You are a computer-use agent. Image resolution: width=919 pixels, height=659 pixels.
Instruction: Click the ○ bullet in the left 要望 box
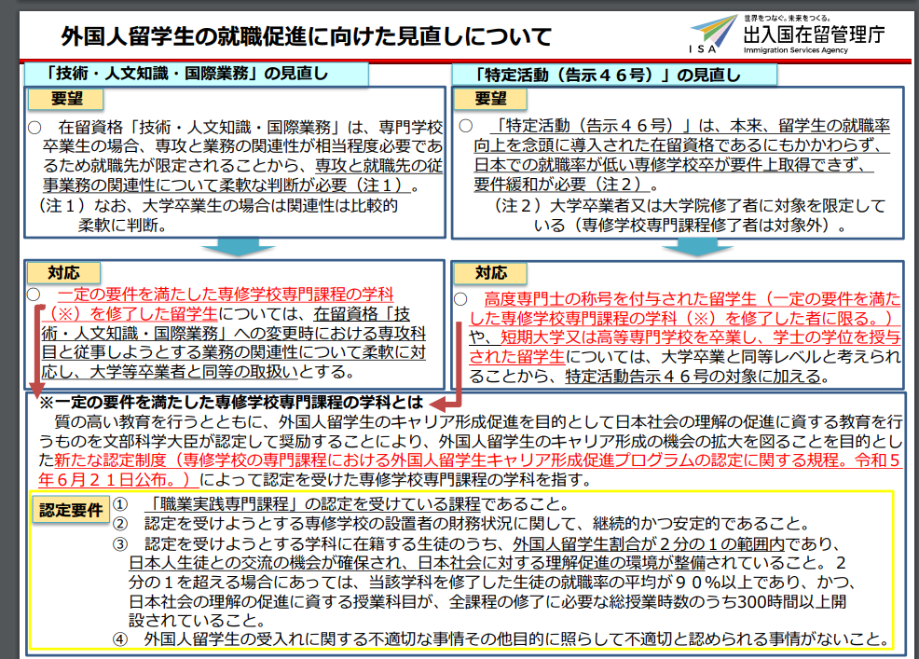click(x=35, y=126)
